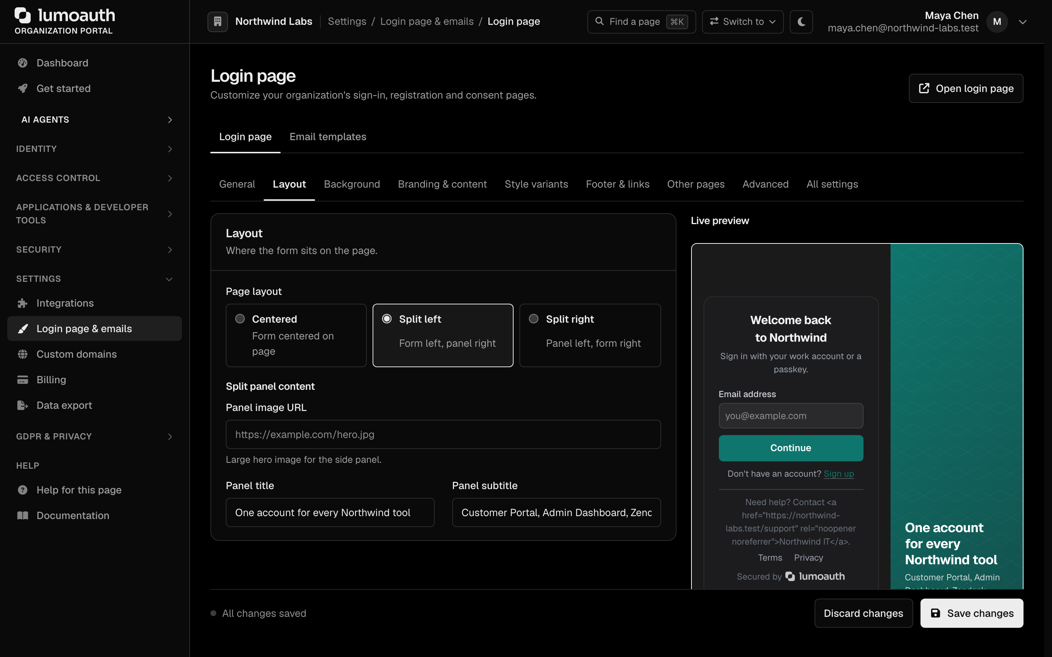Click the Data export file icon
This screenshot has height=657, width=1052.
(23, 406)
